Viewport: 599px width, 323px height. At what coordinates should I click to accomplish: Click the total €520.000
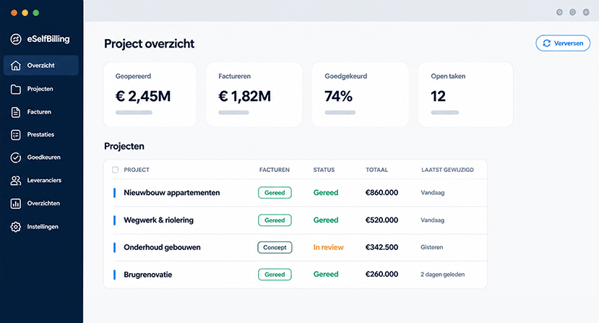(x=382, y=220)
